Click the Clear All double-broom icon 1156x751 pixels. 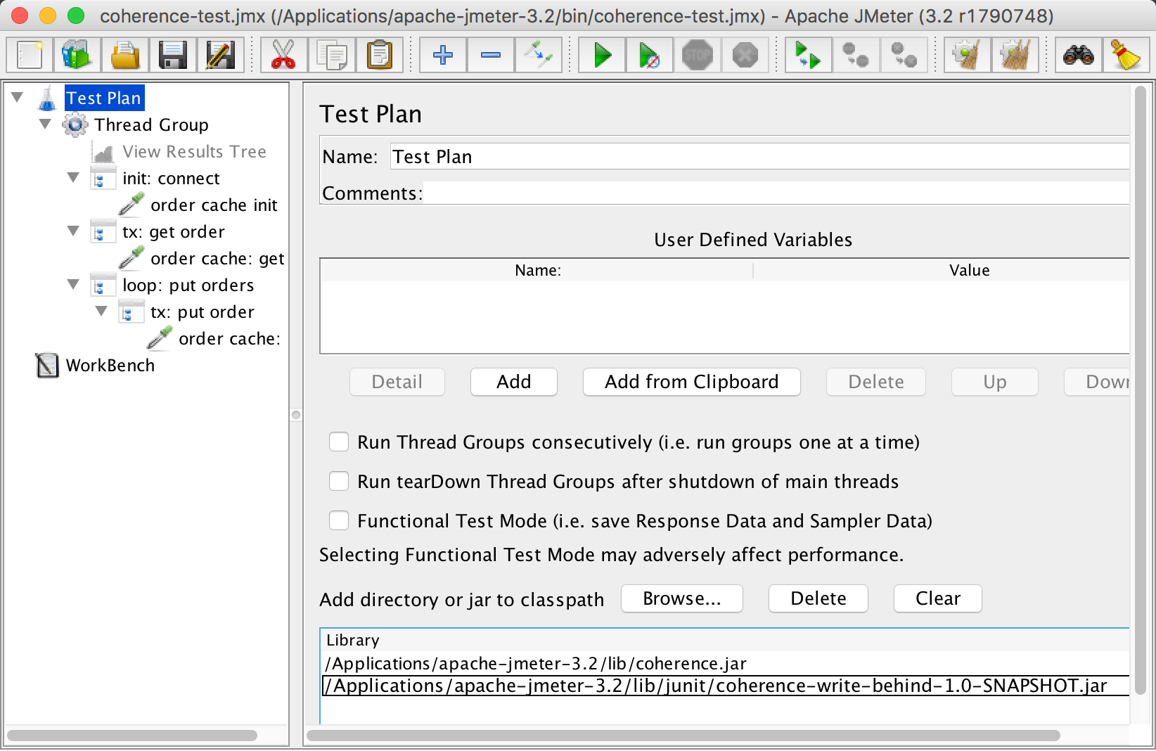[x=1015, y=55]
